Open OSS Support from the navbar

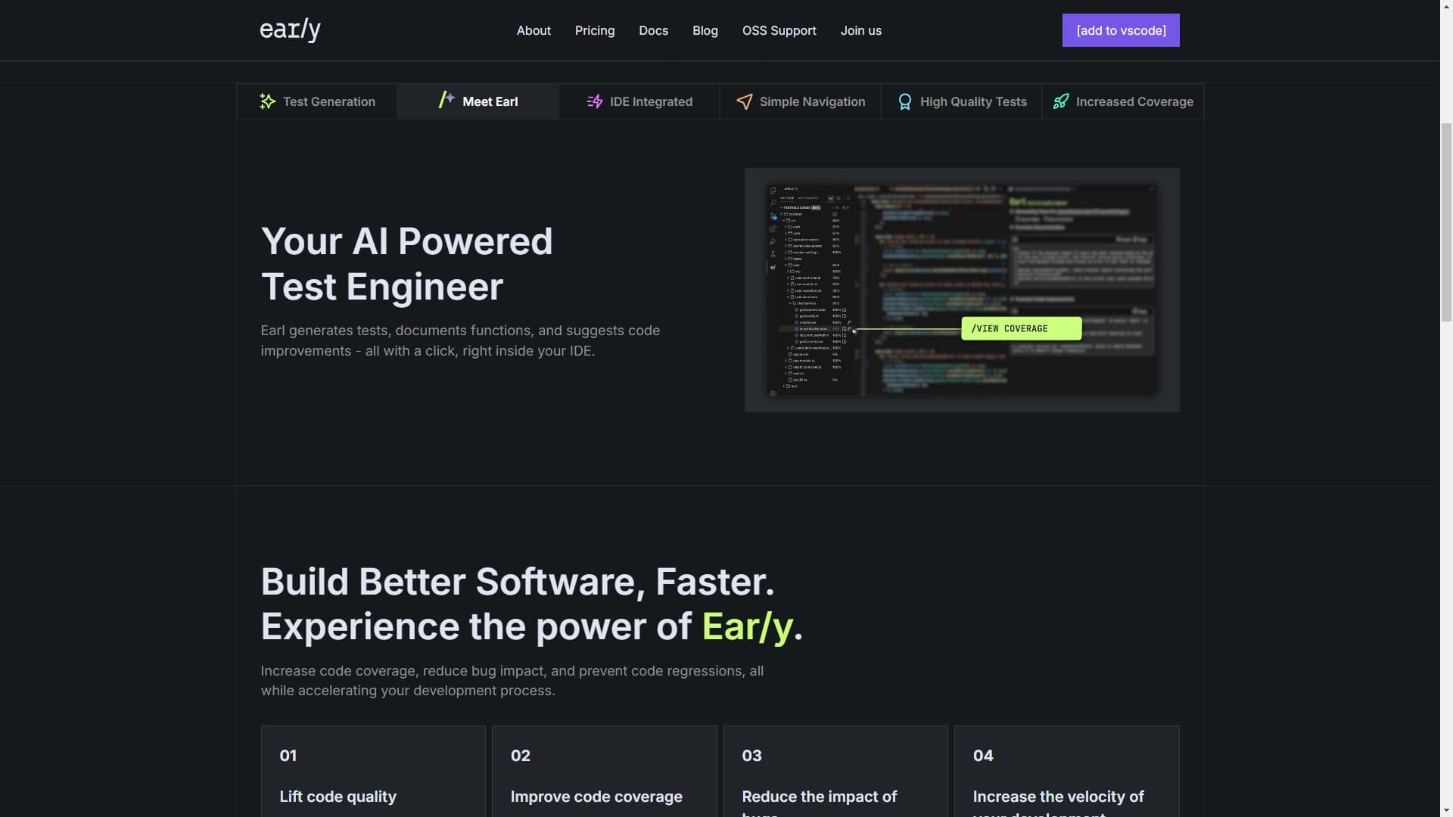779,30
